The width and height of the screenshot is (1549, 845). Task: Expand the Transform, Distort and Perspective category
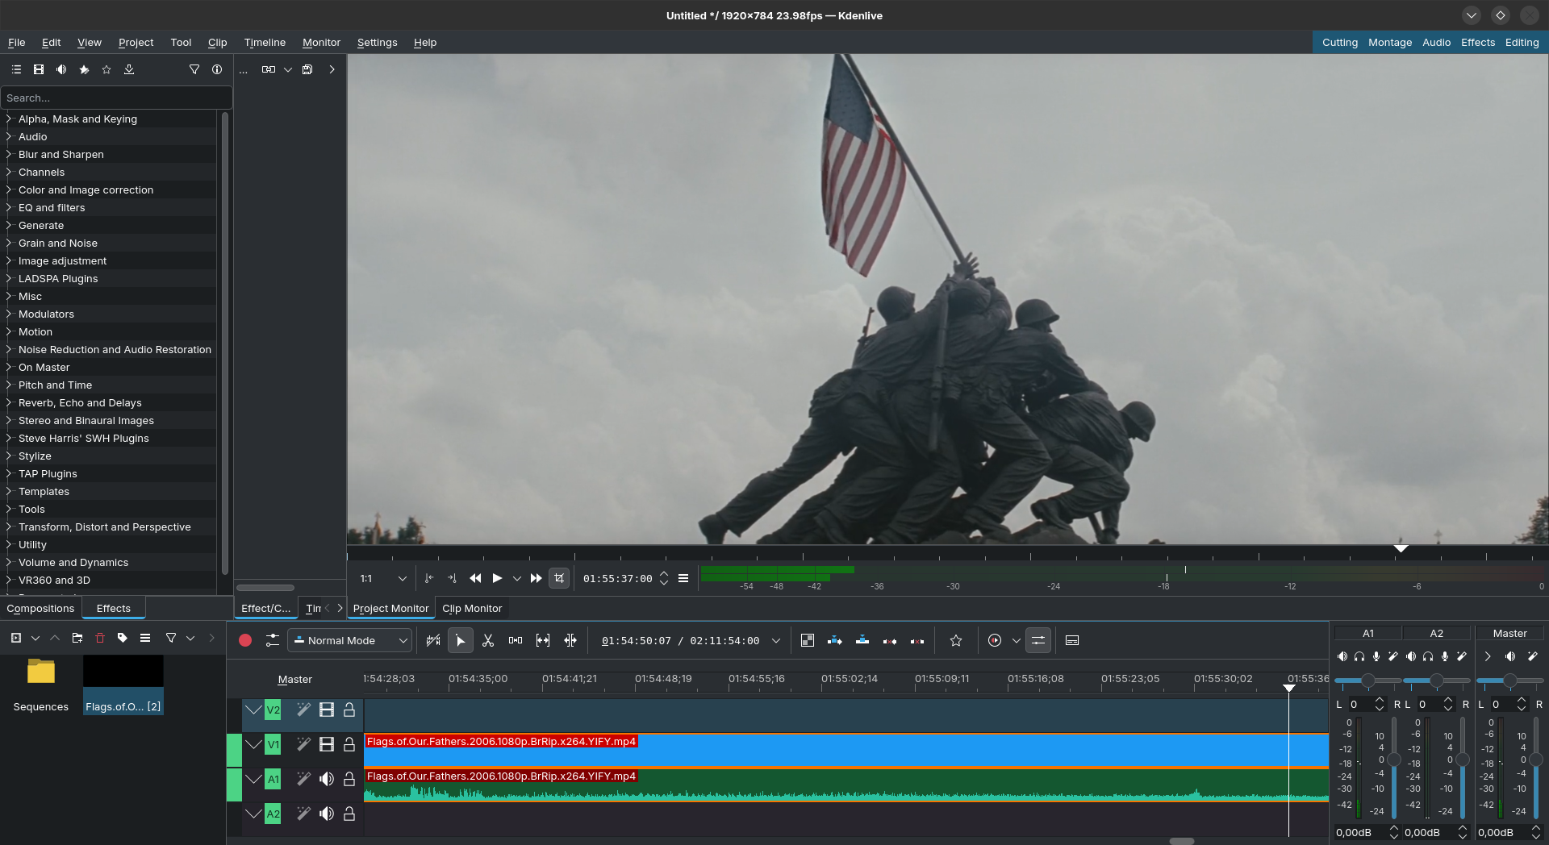[x=105, y=527]
